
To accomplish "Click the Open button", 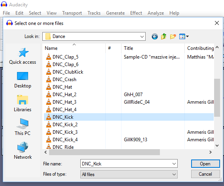I will (x=205, y=164).
